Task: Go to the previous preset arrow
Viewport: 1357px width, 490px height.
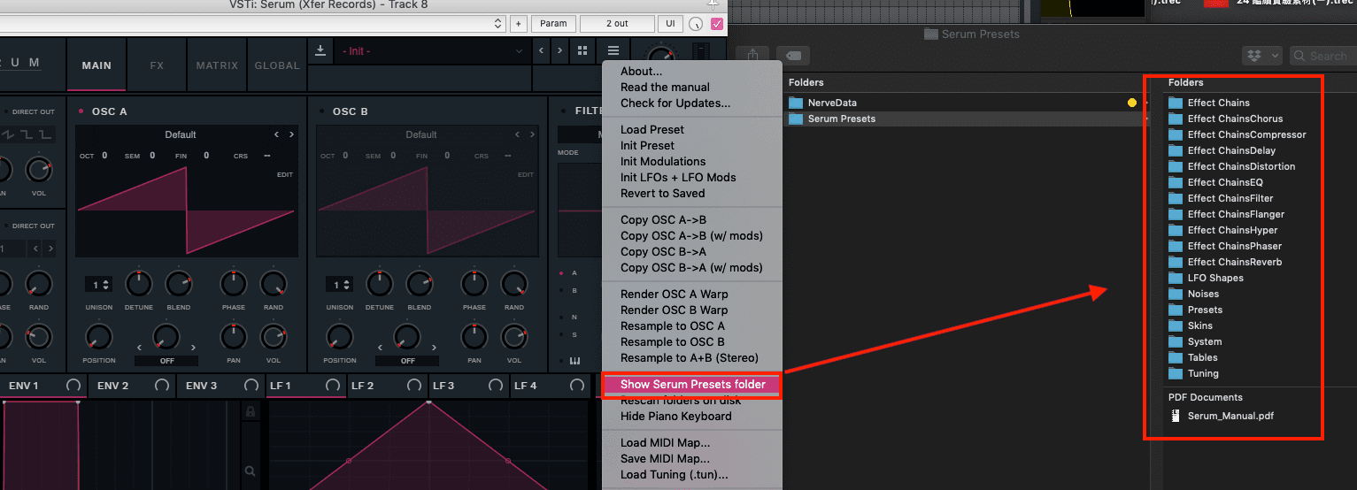Action: pos(542,50)
